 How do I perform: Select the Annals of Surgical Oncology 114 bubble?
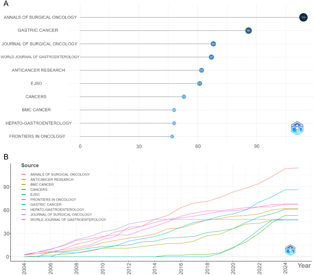[x=303, y=18]
